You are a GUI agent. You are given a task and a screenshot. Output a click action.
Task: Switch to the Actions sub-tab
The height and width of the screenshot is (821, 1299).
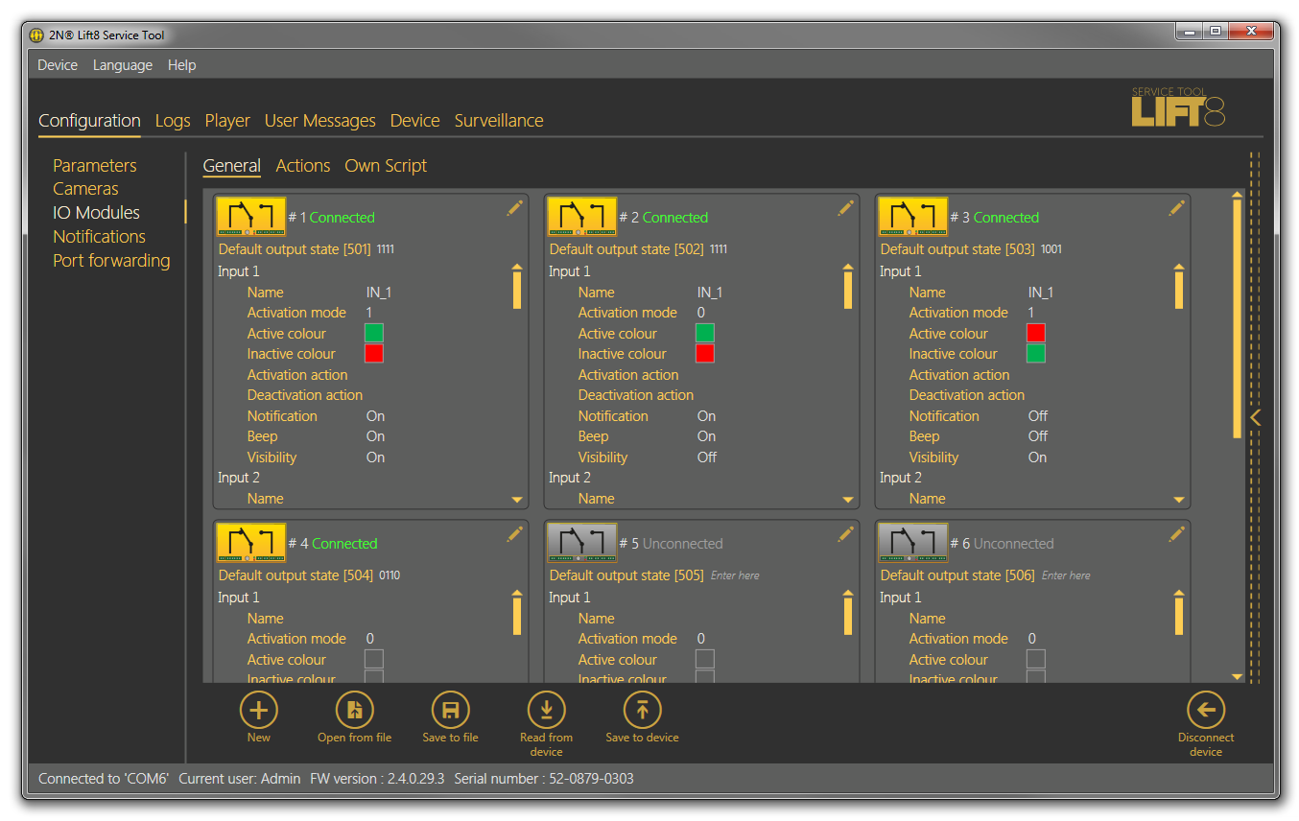302,166
